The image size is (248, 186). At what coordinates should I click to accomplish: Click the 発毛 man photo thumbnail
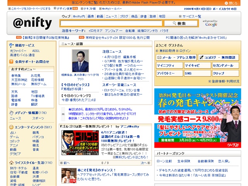pyautogui.click(x=69, y=176)
